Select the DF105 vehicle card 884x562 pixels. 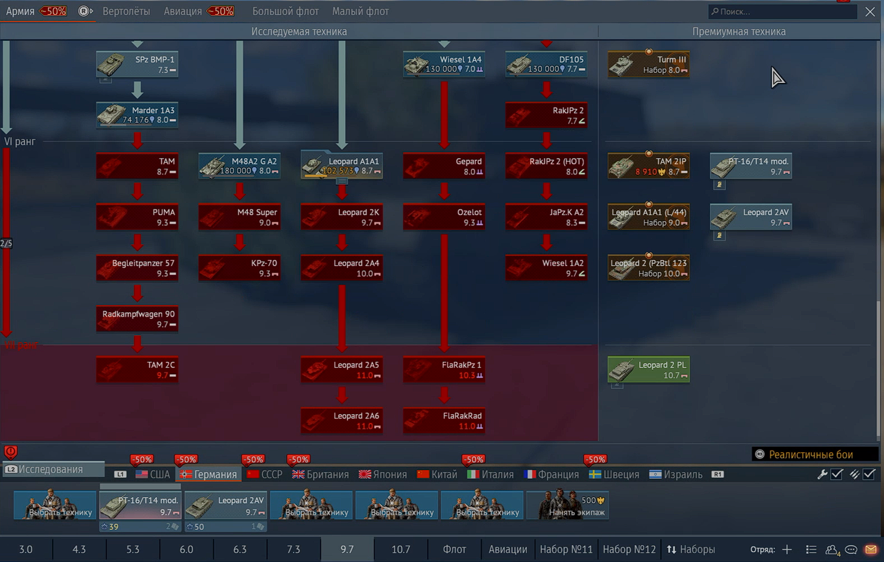coord(546,64)
